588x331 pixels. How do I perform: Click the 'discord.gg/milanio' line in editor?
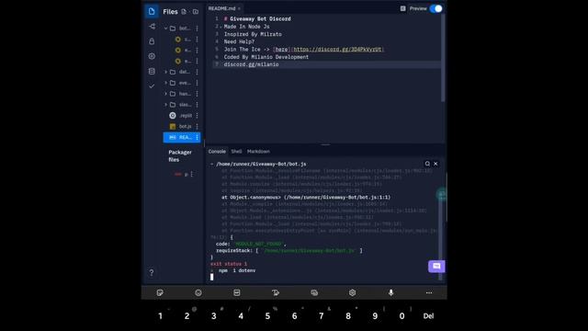click(x=251, y=64)
